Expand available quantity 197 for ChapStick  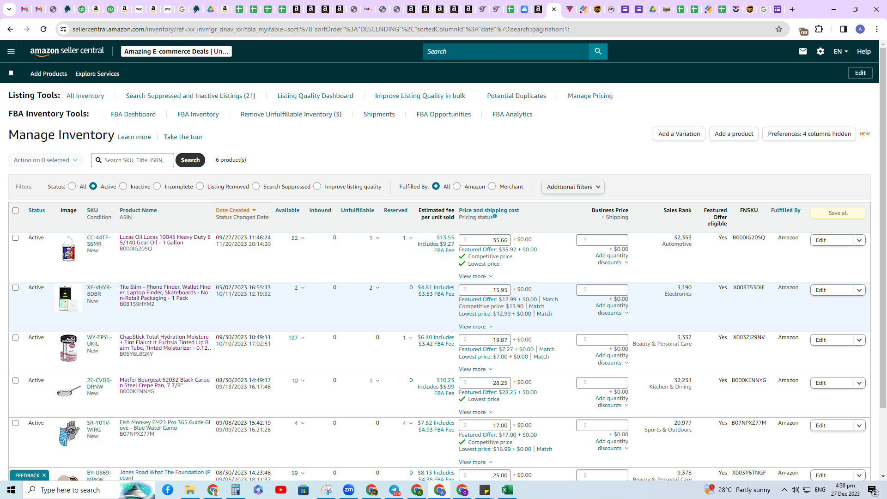pyautogui.click(x=297, y=338)
